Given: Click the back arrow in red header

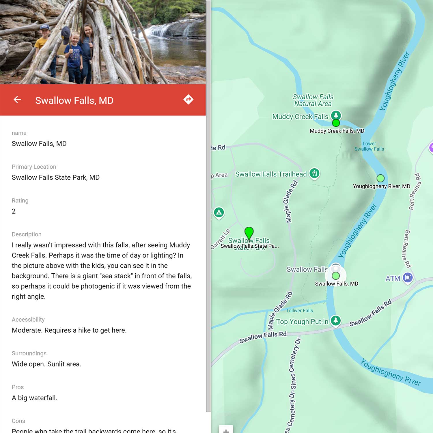Looking at the screenshot, I should pyautogui.click(x=17, y=100).
